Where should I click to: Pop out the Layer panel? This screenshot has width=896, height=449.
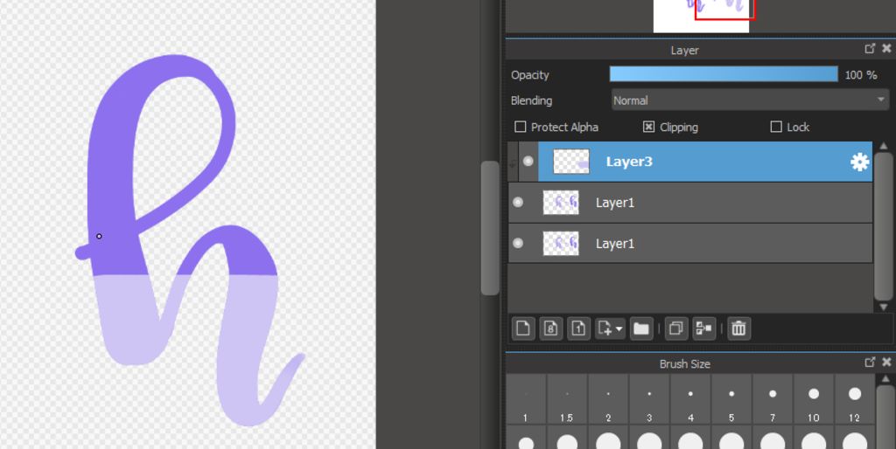pos(870,49)
